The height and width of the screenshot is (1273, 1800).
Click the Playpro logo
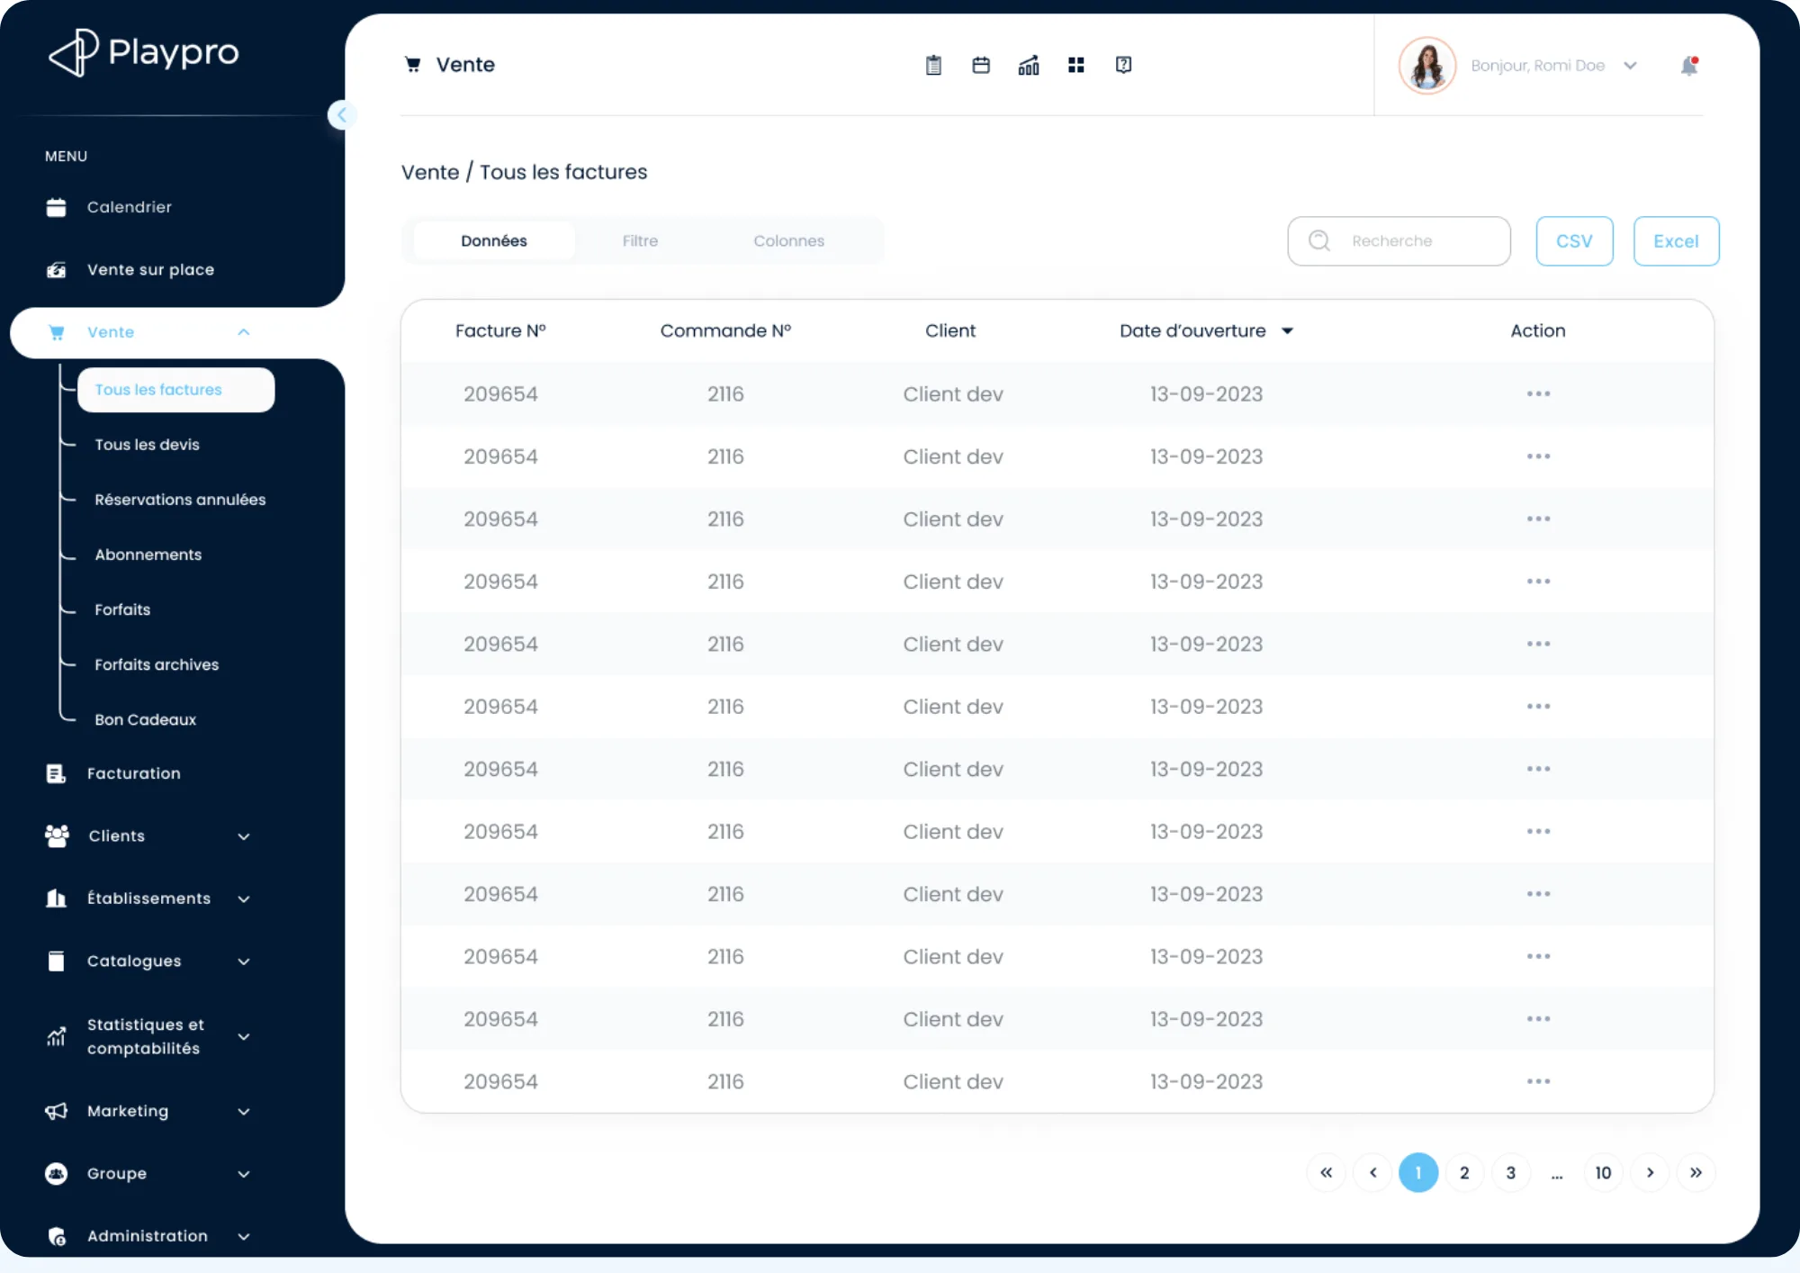(x=144, y=52)
